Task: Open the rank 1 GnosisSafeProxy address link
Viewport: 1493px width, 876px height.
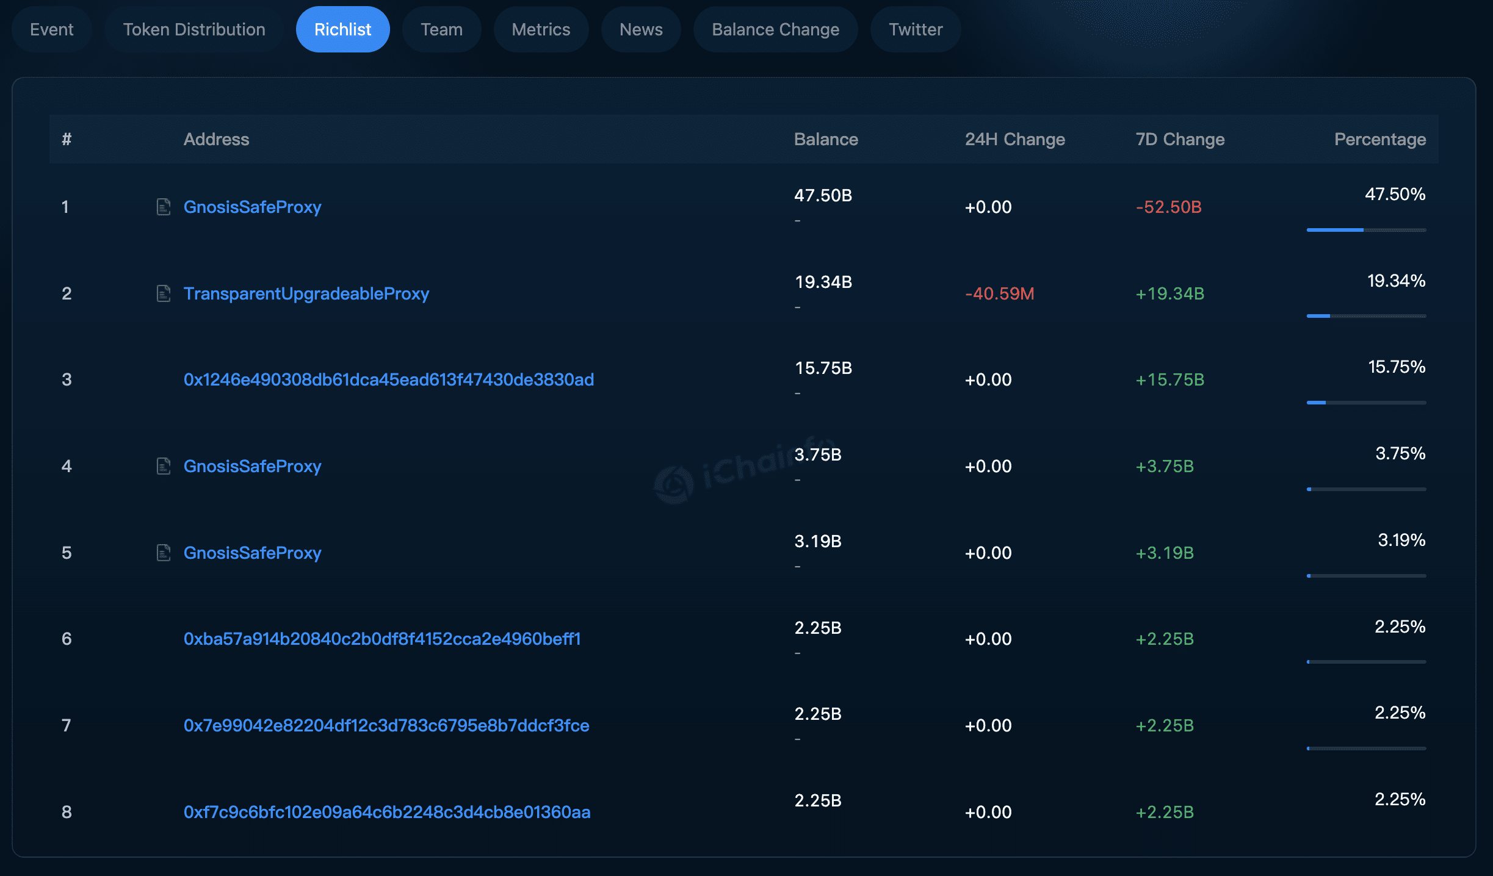Action: (252, 207)
